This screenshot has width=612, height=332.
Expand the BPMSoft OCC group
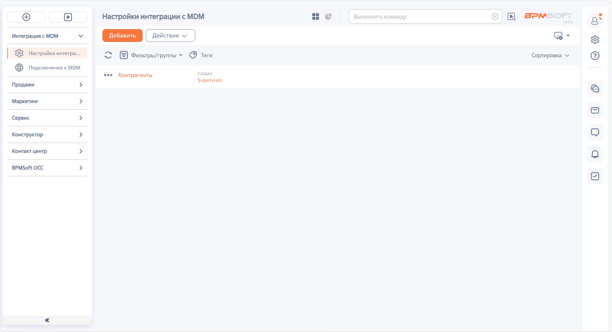tap(47, 168)
